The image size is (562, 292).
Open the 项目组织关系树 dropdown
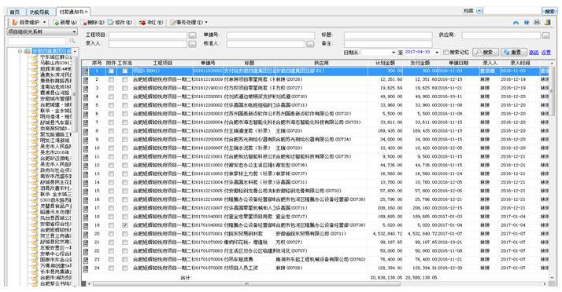tap(43, 32)
